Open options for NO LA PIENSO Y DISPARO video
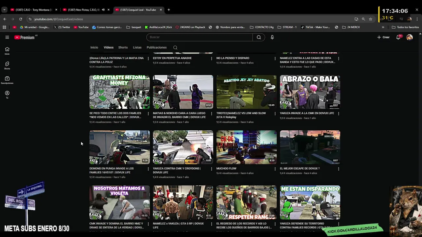 click(275, 58)
